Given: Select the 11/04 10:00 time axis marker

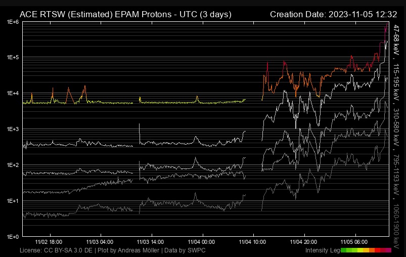Looking at the screenshot, I should click(253, 242).
